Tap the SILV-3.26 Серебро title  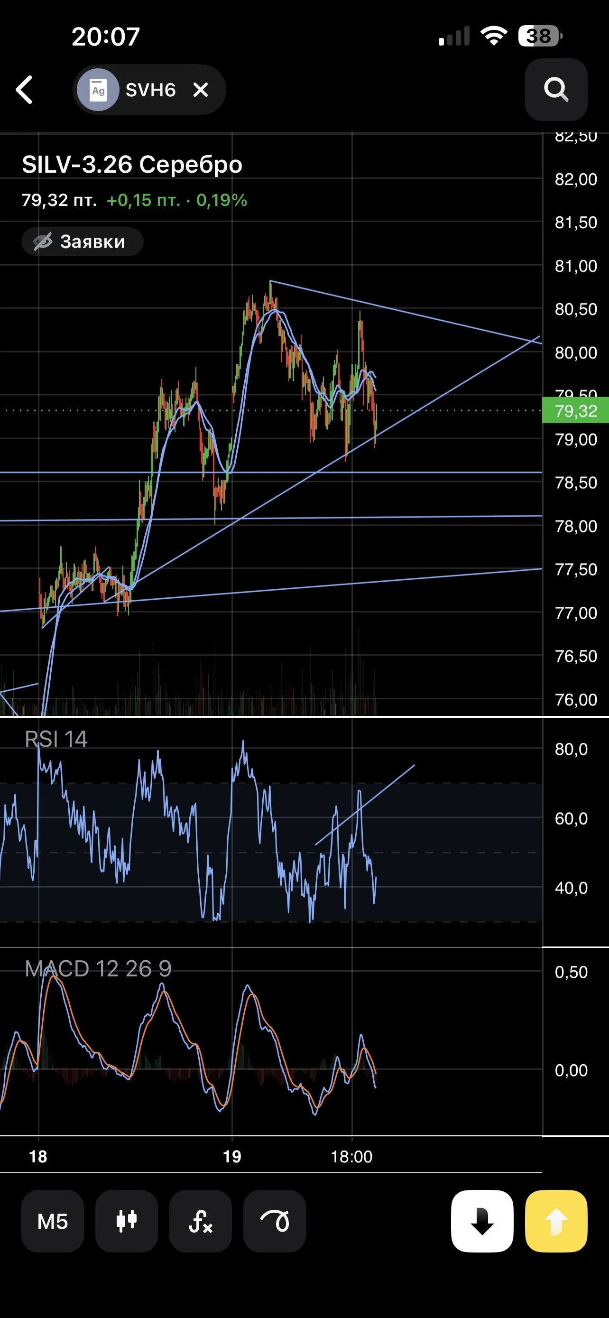(x=132, y=165)
